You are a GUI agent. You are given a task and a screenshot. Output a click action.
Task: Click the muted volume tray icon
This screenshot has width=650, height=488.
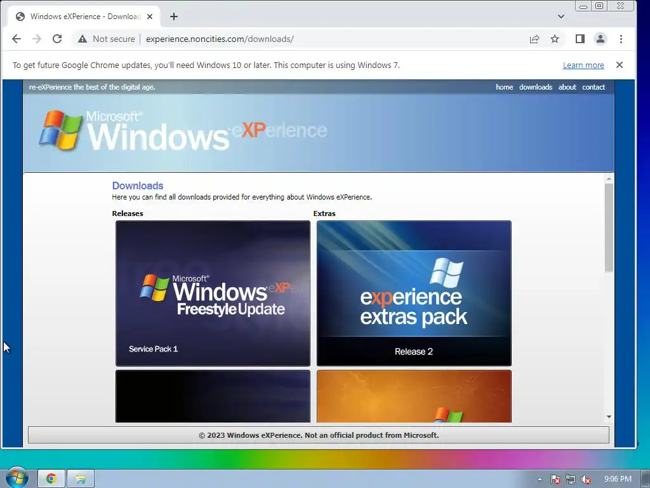[x=586, y=479]
